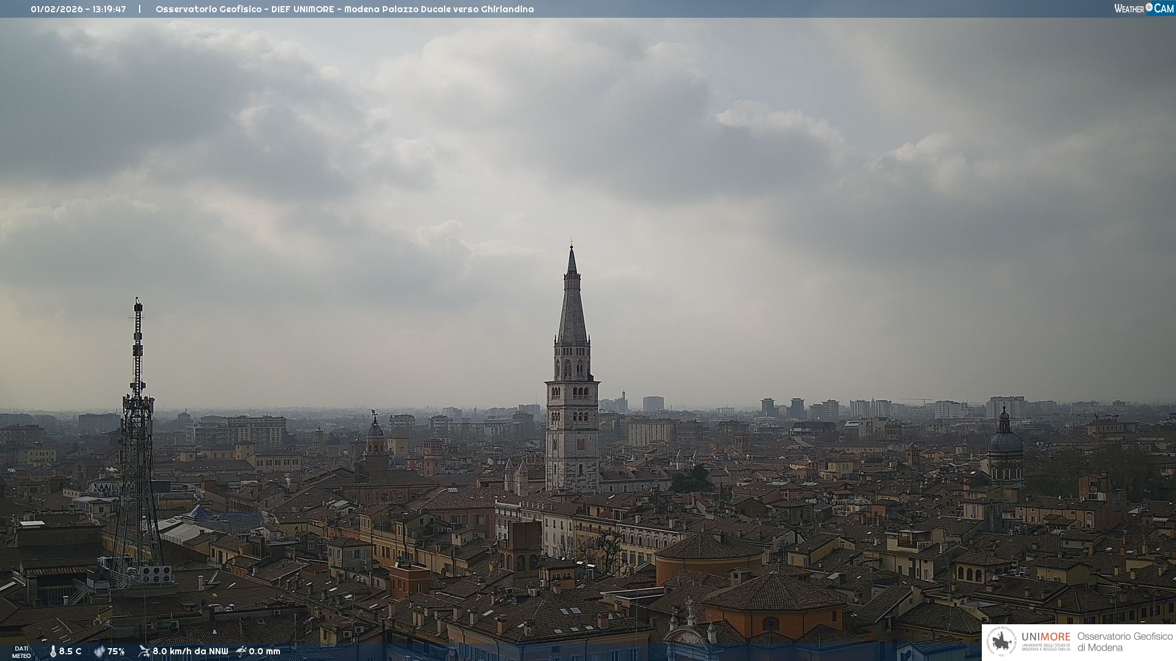Click the 8.5 C temperature reading
The height and width of the screenshot is (661, 1176).
click(x=70, y=651)
